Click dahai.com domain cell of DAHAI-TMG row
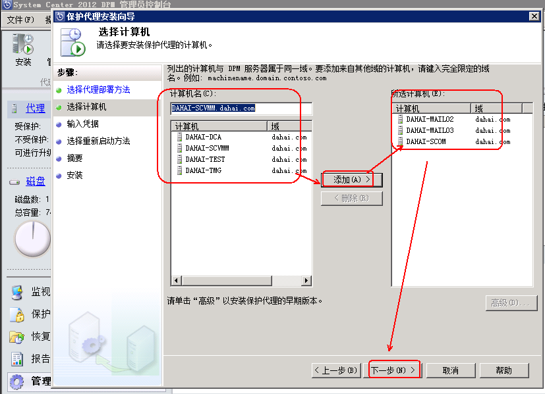This screenshot has height=394, width=545. (289, 170)
